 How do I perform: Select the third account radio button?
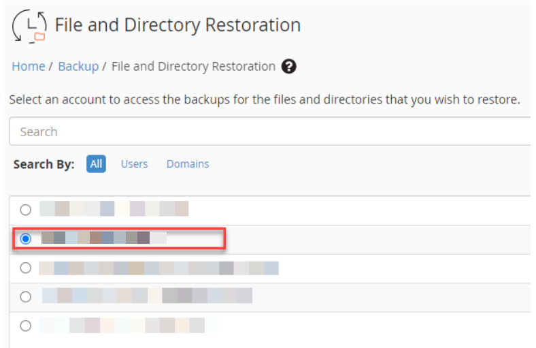tap(26, 268)
